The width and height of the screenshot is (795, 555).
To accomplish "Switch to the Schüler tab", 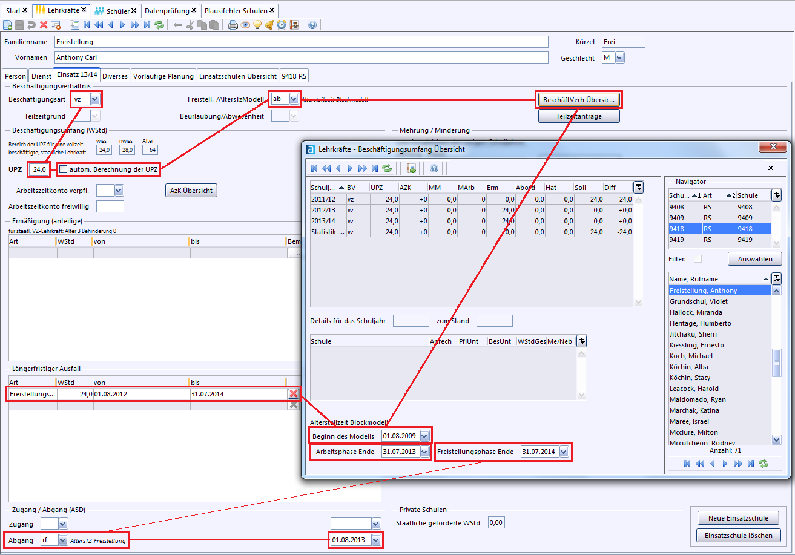I will tap(116, 10).
